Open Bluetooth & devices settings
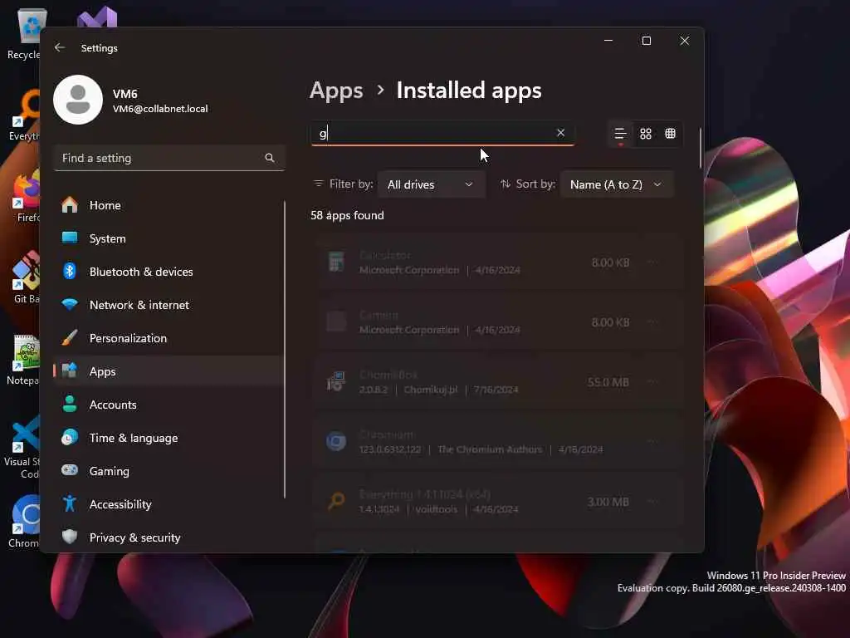Viewport: 850px width, 638px height. point(168,272)
